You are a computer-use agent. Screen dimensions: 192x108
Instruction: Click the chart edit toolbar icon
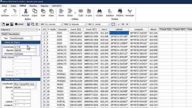pos(37,24)
